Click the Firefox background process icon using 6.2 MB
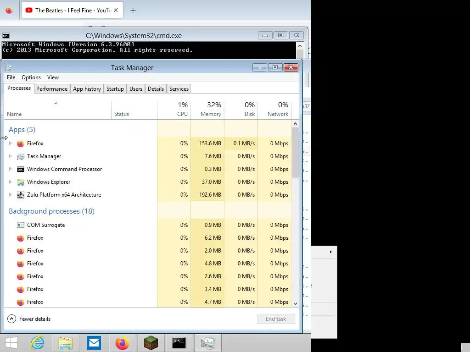The height and width of the screenshot is (352, 470). pyautogui.click(x=20, y=238)
